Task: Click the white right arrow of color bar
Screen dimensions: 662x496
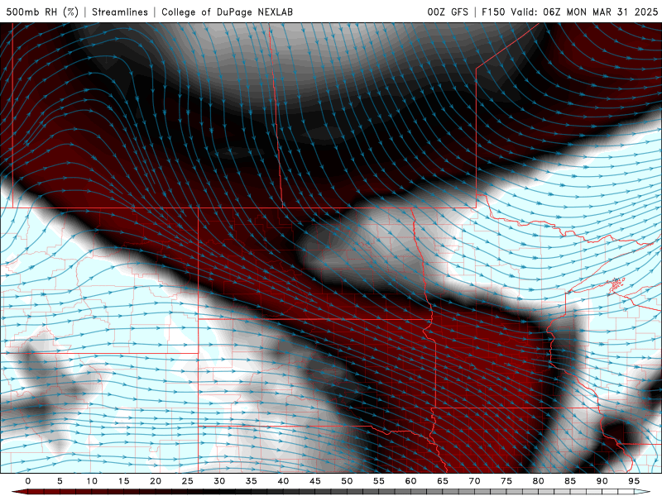Action: (x=642, y=492)
